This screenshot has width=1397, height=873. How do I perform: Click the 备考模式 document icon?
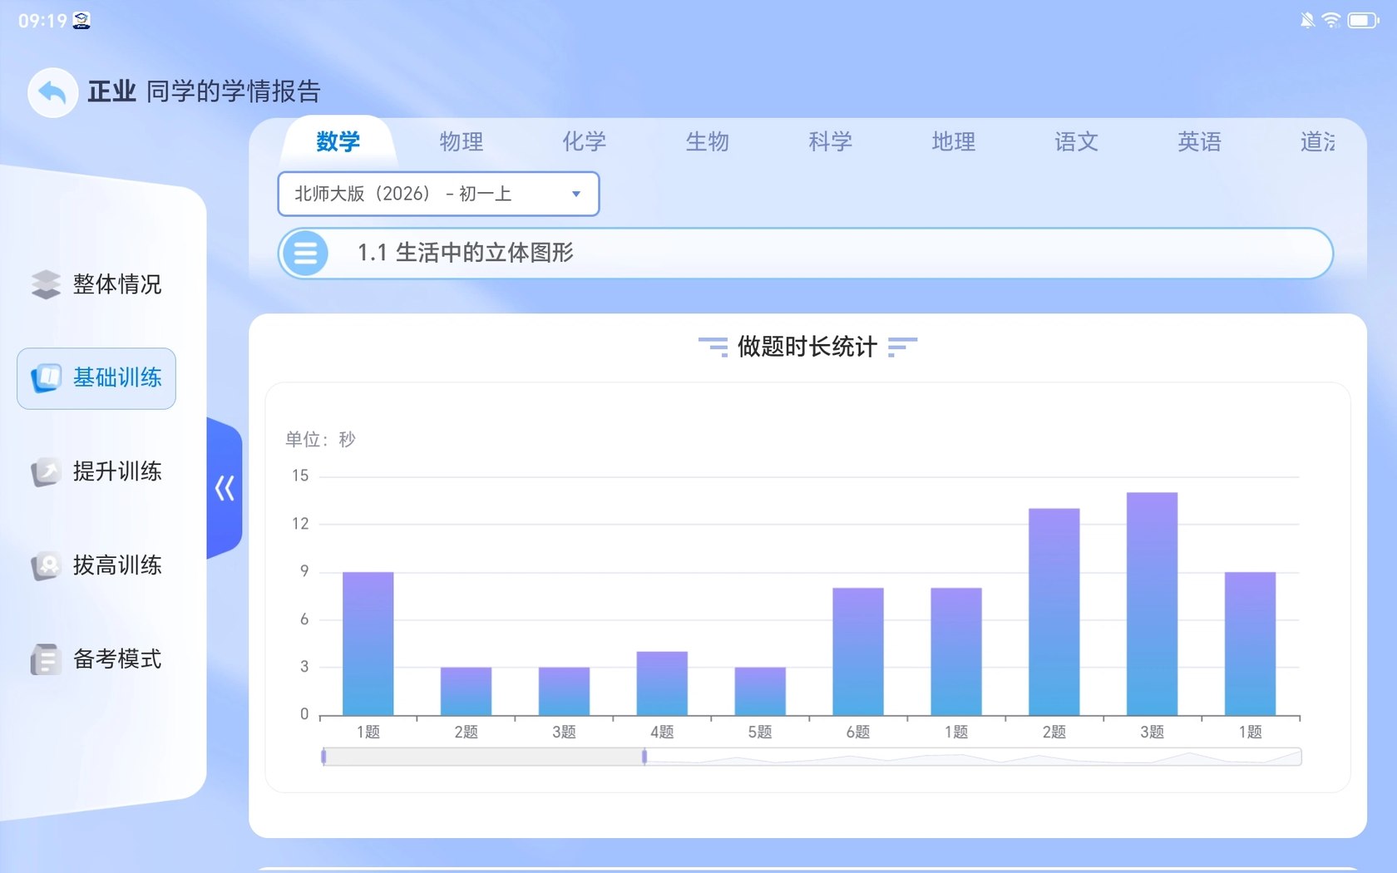(46, 659)
